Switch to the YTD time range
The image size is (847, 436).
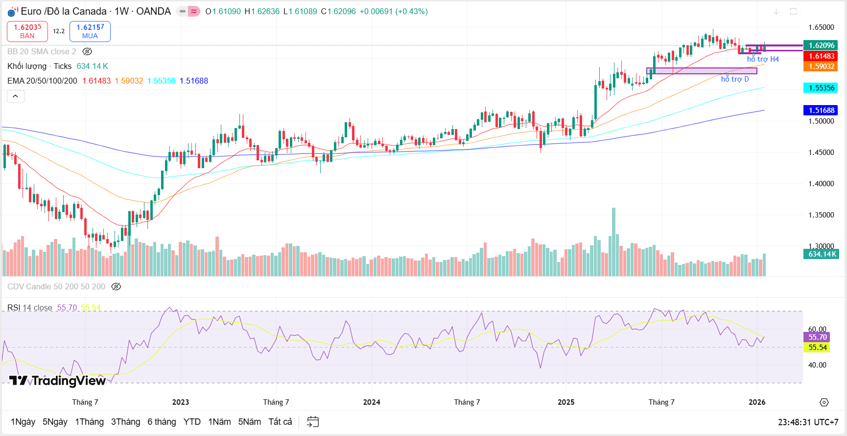coord(192,422)
